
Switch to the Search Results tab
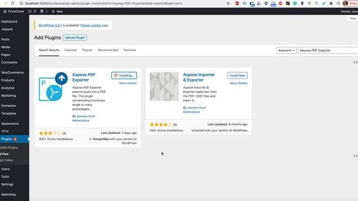click(49, 50)
